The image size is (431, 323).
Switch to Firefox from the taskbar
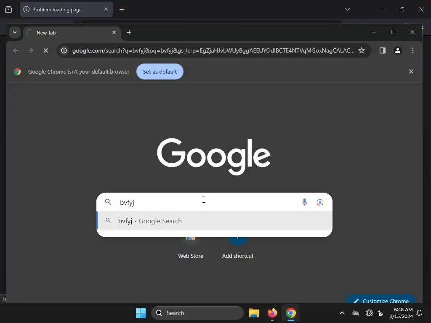(x=272, y=313)
